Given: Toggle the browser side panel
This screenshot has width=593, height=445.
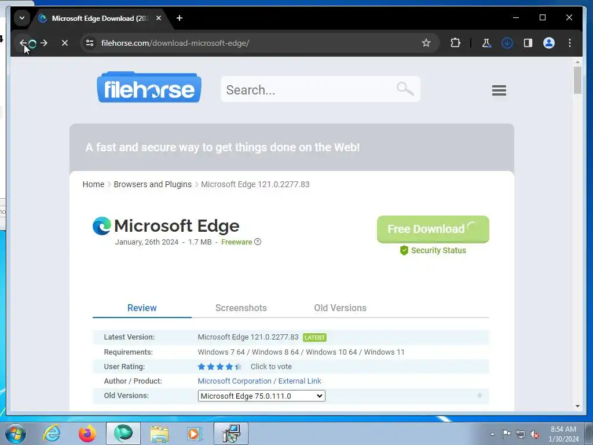Looking at the screenshot, I should tap(528, 43).
